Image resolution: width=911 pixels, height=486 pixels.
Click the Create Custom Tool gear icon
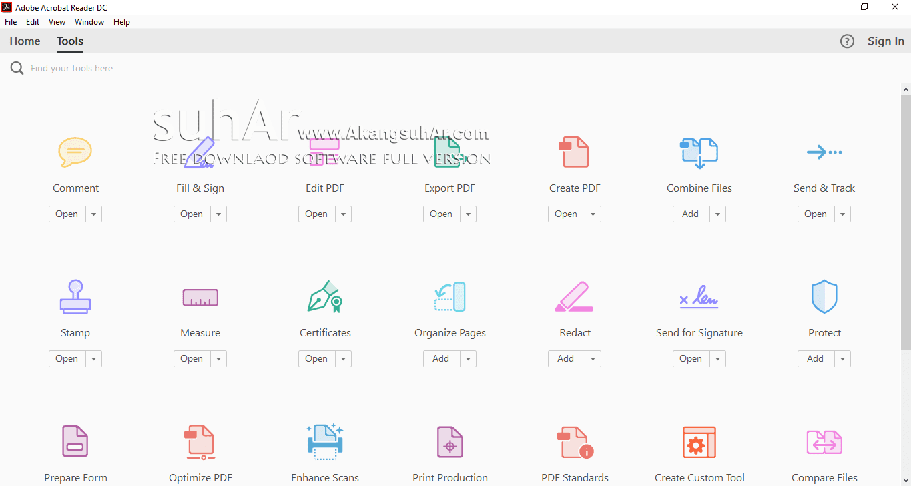(699, 442)
